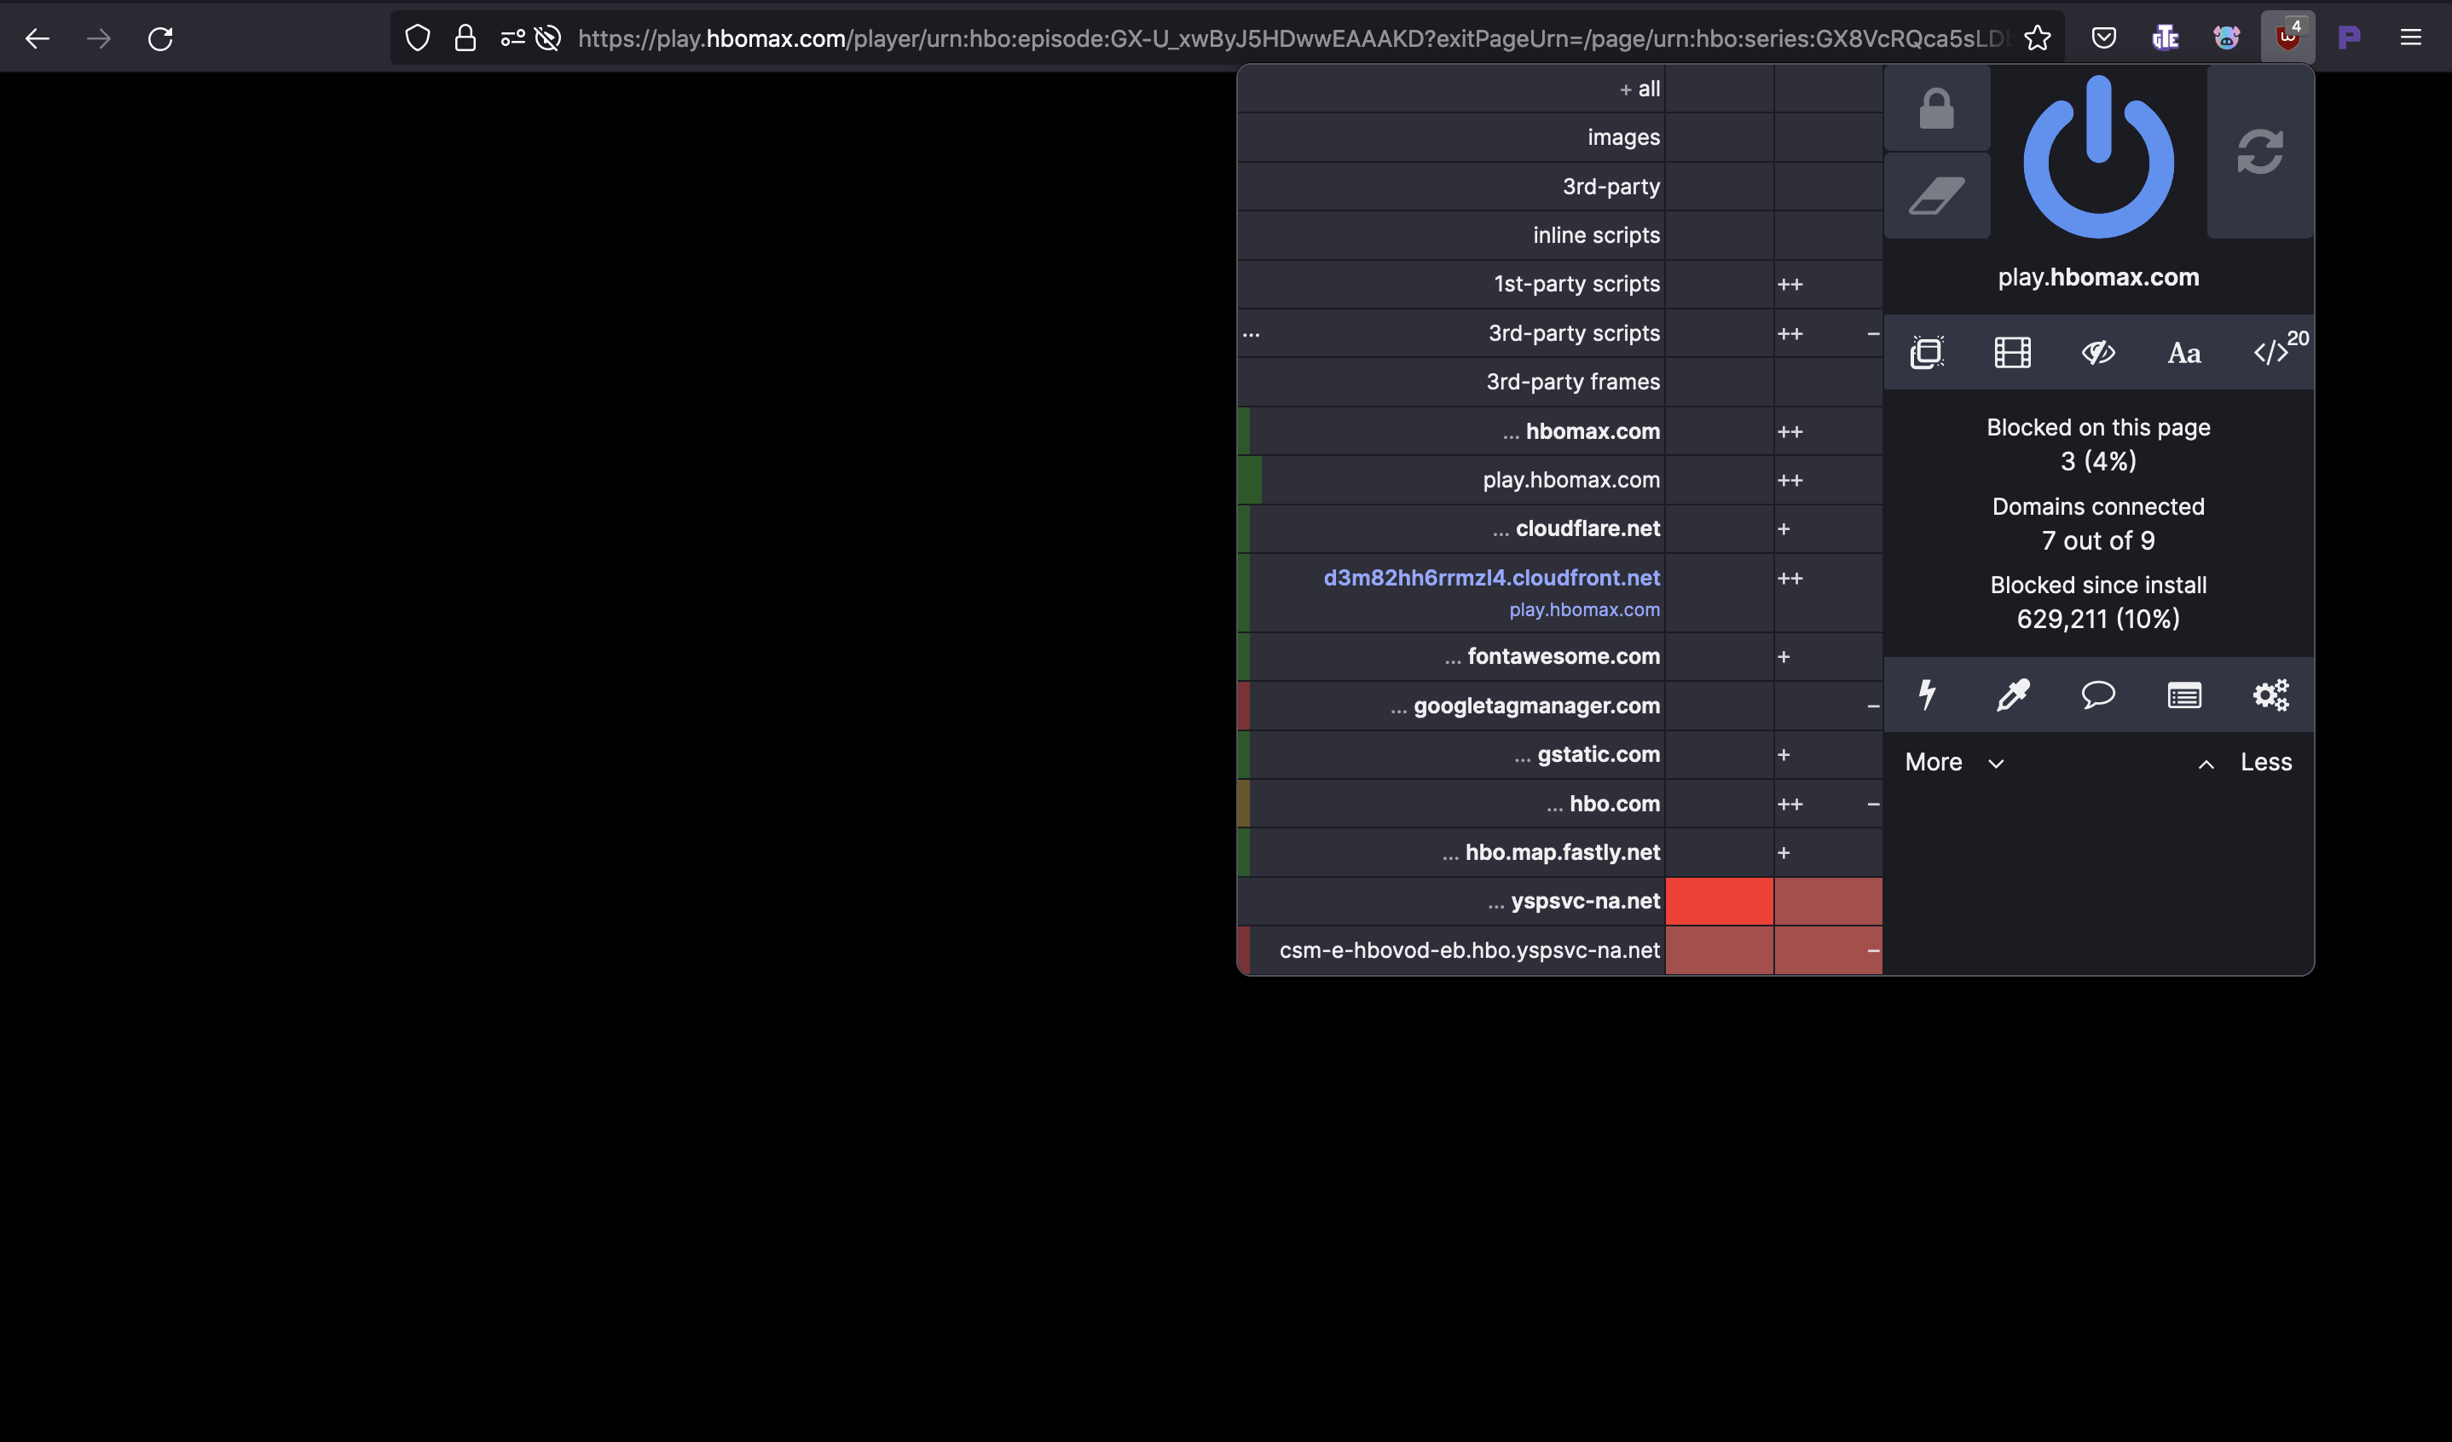Collapse the matrix with the Less chevron

coord(2245,761)
